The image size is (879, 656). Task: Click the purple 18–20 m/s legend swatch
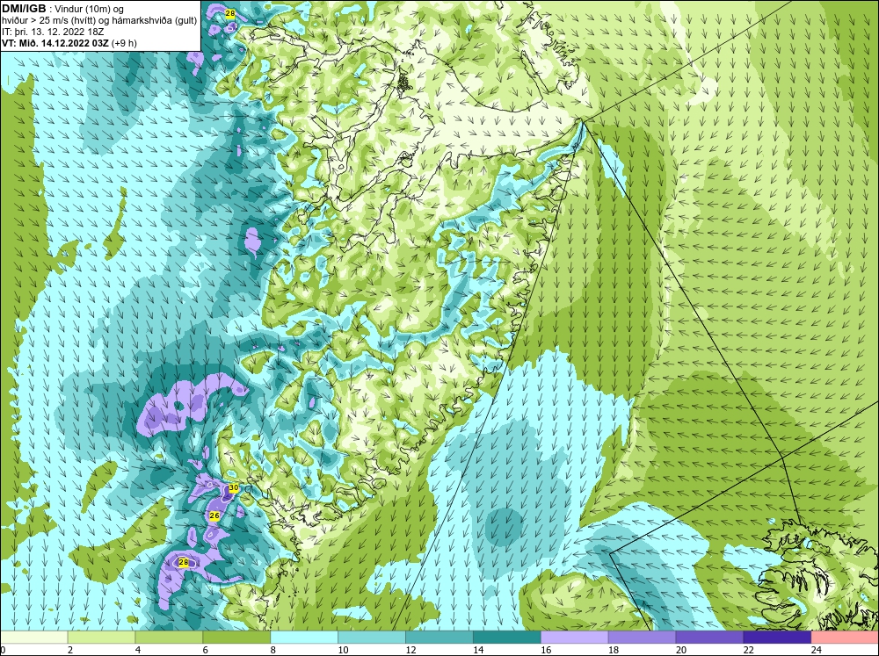pyautogui.click(x=642, y=637)
